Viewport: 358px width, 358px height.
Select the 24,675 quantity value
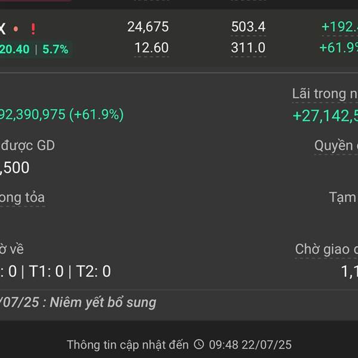click(x=148, y=27)
